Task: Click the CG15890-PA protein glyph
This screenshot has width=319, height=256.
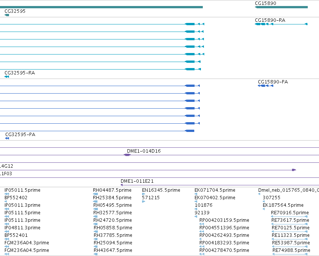Action: 265,86
